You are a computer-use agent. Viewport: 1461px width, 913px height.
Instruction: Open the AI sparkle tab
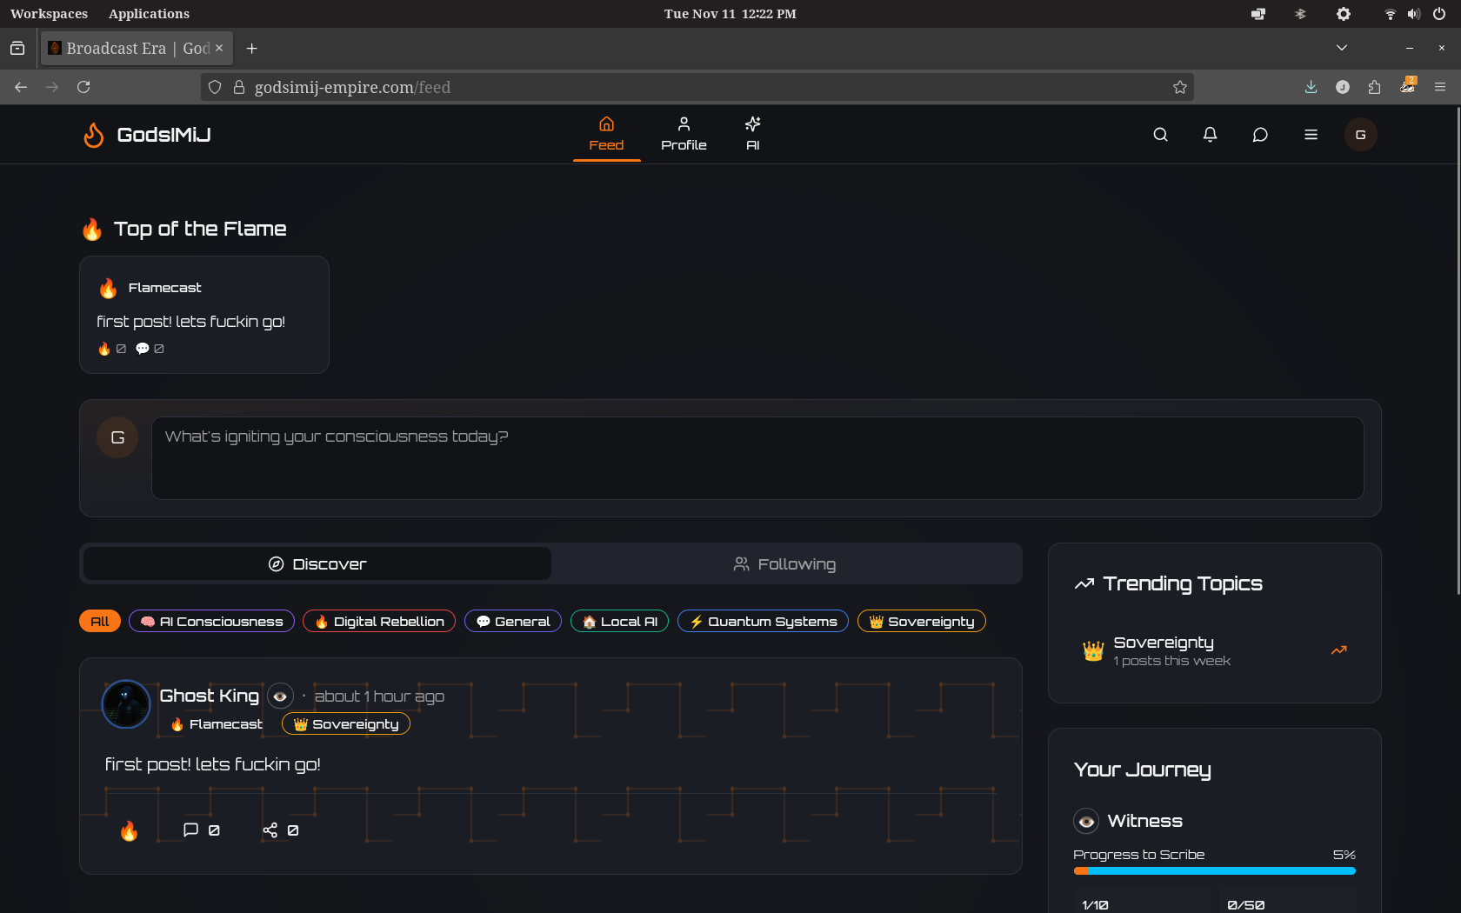[x=752, y=134]
